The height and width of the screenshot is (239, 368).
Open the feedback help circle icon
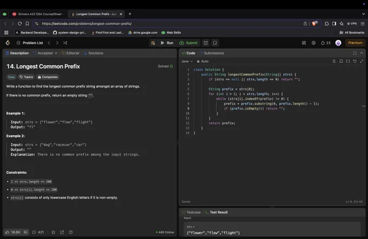(x=71, y=232)
